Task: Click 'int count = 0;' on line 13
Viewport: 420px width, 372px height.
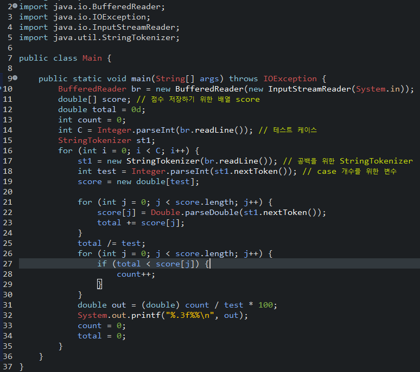Action: point(92,120)
